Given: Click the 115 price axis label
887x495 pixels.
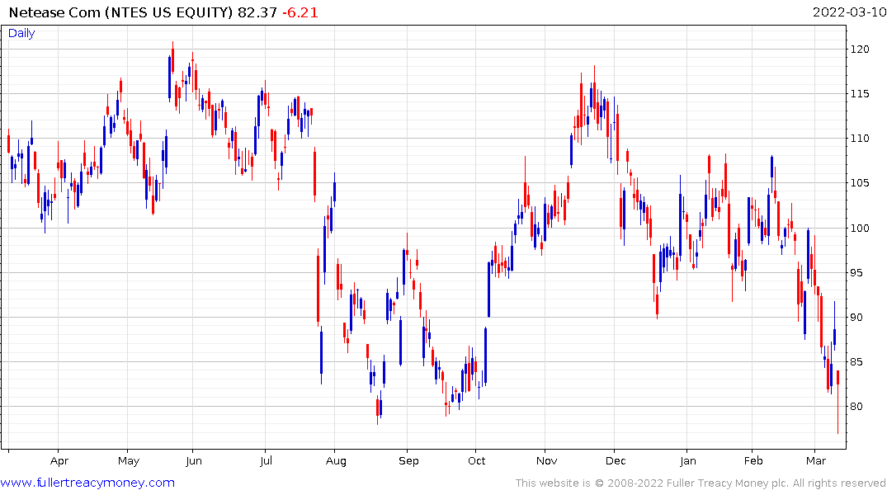Looking at the screenshot, I should pos(860,94).
